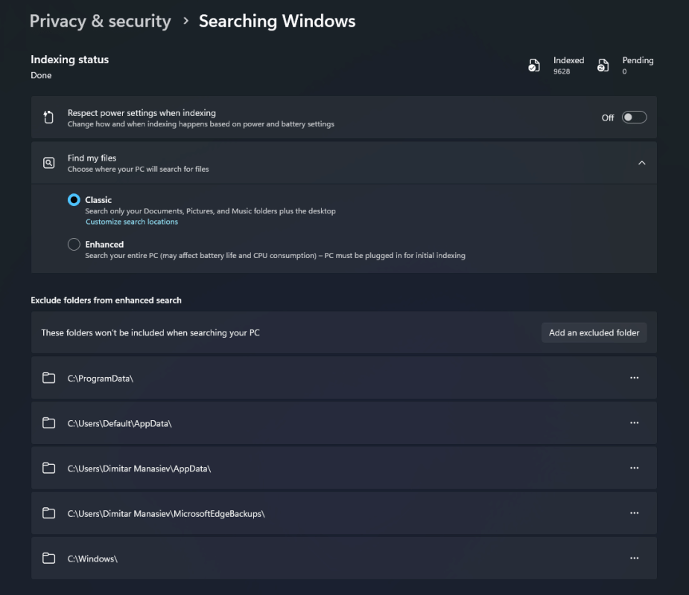The image size is (689, 595).
Task: Click Add an excluded folder button
Action: (594, 332)
